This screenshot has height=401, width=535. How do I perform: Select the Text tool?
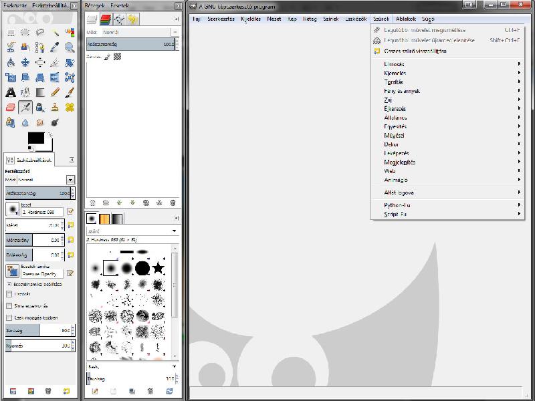pyautogui.click(x=11, y=92)
